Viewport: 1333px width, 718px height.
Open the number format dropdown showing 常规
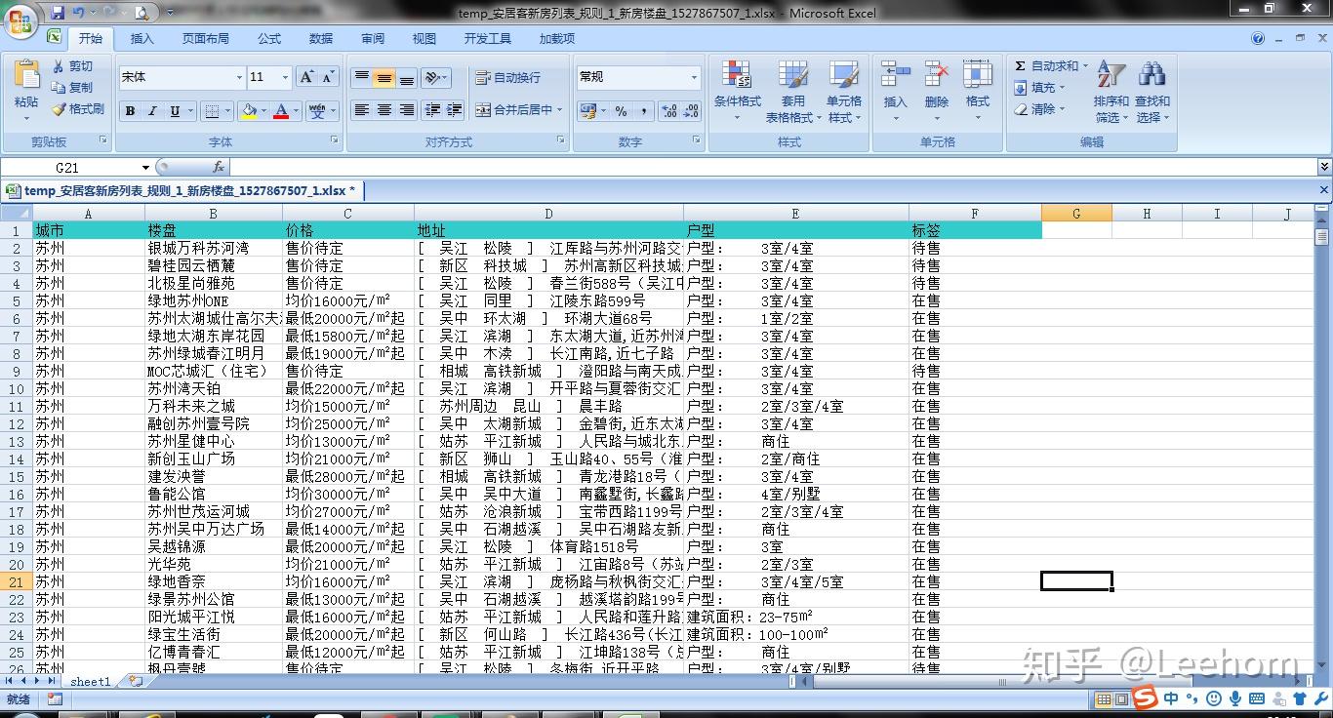click(695, 76)
